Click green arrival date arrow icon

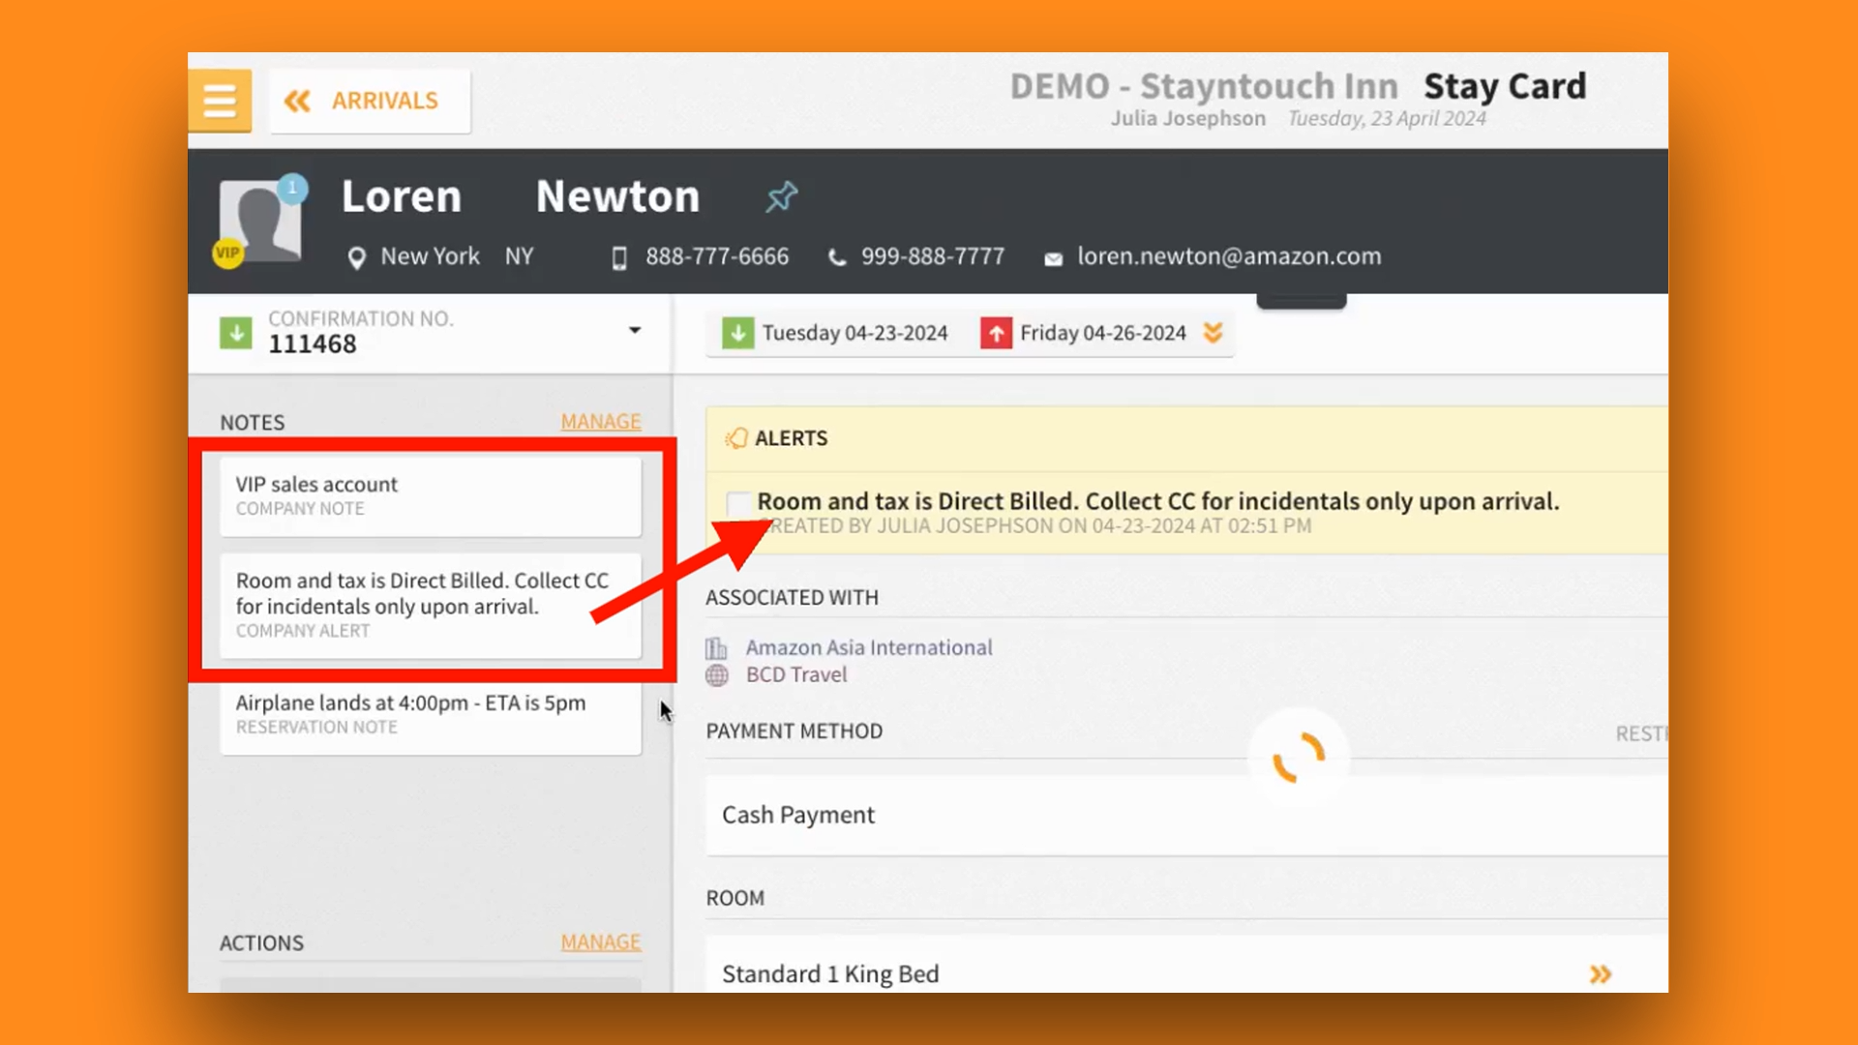pos(737,333)
